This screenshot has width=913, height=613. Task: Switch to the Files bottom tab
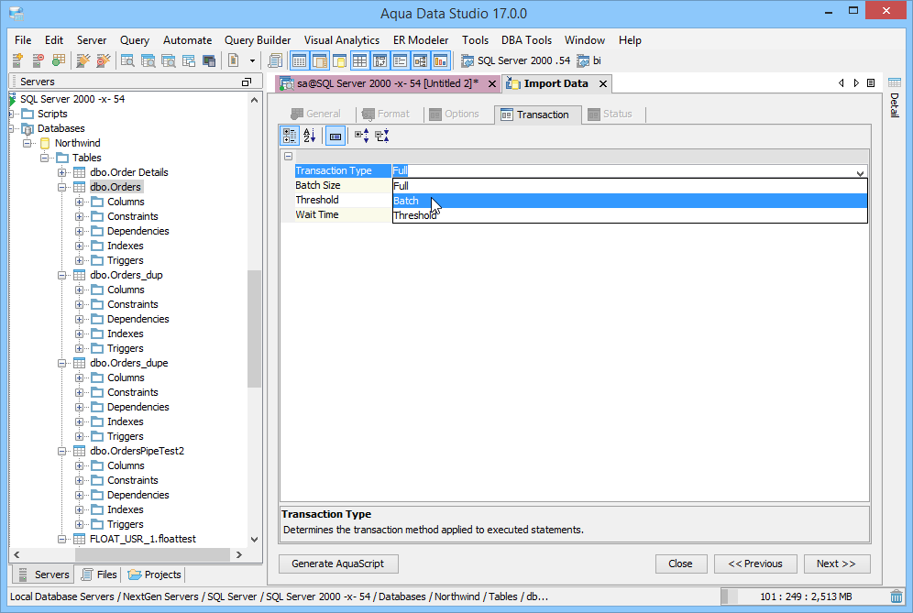point(100,575)
